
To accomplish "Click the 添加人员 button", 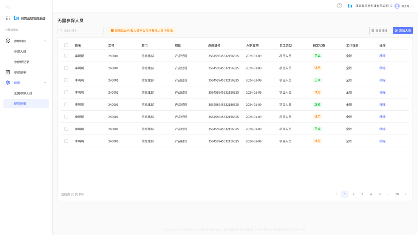I will (403, 31).
